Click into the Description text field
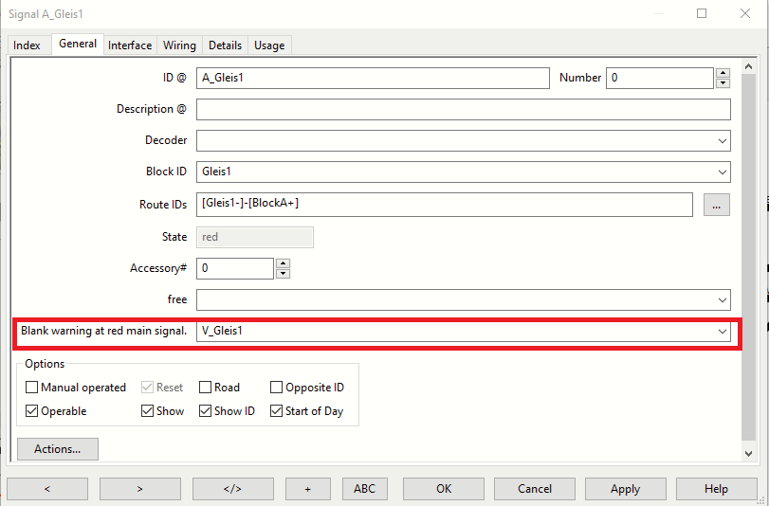The image size is (769, 506). (x=463, y=110)
